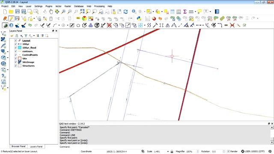Open the Vector menu

pyautogui.click(x=58, y=6)
